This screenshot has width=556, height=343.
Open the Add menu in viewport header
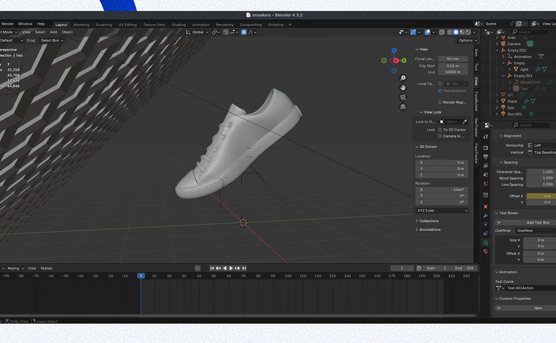[x=54, y=32]
